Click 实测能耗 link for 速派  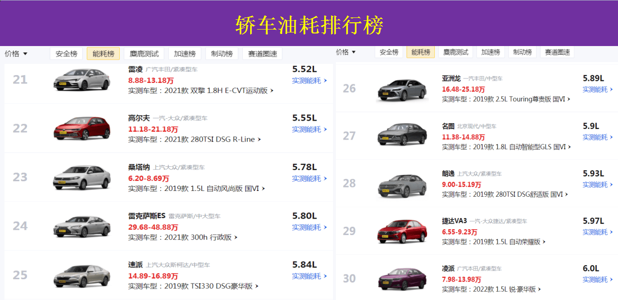[309, 276]
